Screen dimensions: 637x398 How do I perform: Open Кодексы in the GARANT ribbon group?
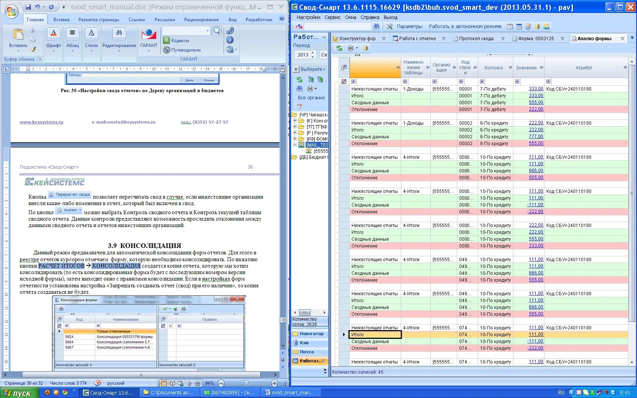coord(176,41)
